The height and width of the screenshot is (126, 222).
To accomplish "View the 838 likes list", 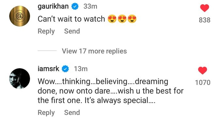I will tap(205, 20).
